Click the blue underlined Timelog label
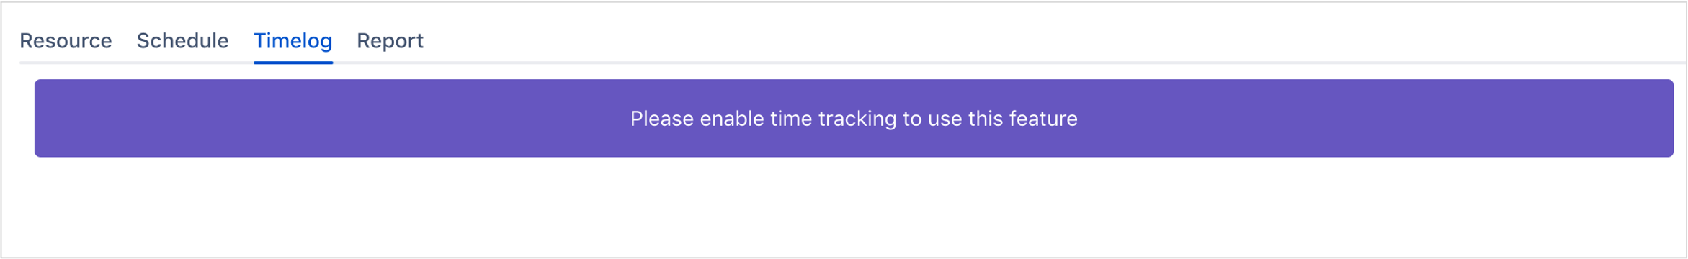This screenshot has width=1688, height=259. click(x=293, y=41)
